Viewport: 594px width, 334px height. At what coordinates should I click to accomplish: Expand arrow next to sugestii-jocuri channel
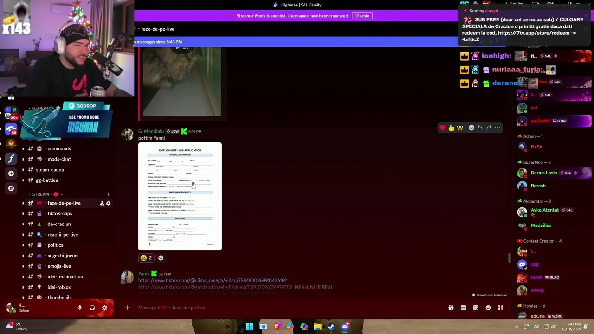point(23,256)
